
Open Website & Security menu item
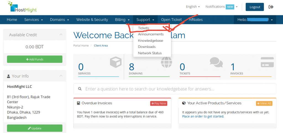coord(92,20)
